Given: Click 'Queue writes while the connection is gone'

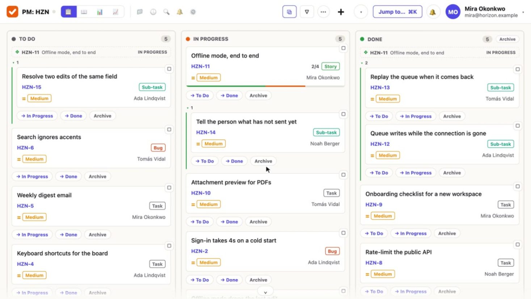Looking at the screenshot, I should [428, 133].
